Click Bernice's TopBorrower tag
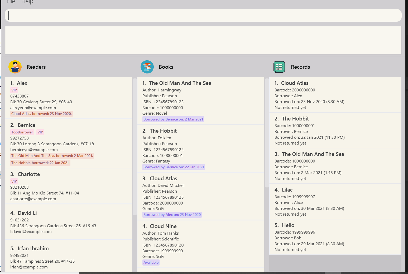Screen dimensions: 408x274 pos(22,132)
